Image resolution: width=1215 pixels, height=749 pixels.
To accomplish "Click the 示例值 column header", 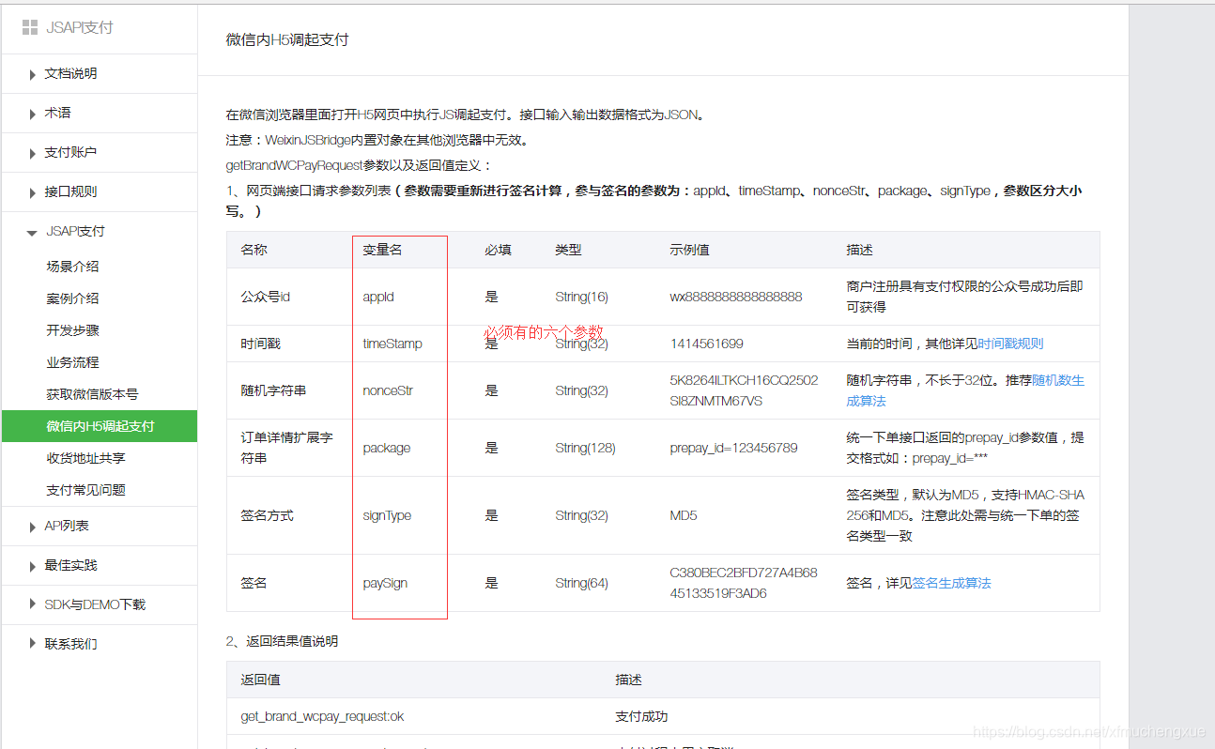I will [x=689, y=250].
